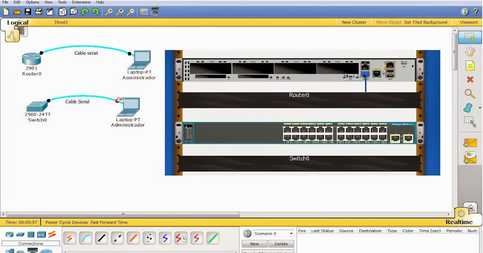Choose the Draw Polygon shape tool
Screen dimensions: 483x253
click(468, 108)
